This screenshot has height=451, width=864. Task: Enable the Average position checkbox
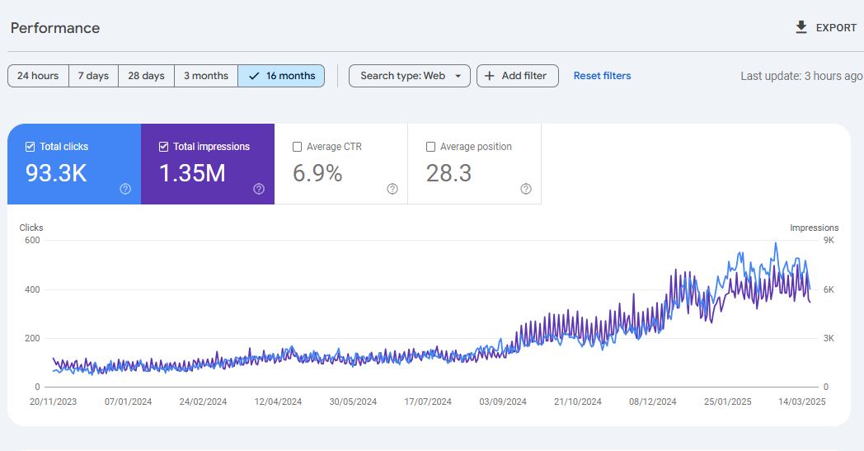[x=431, y=147]
